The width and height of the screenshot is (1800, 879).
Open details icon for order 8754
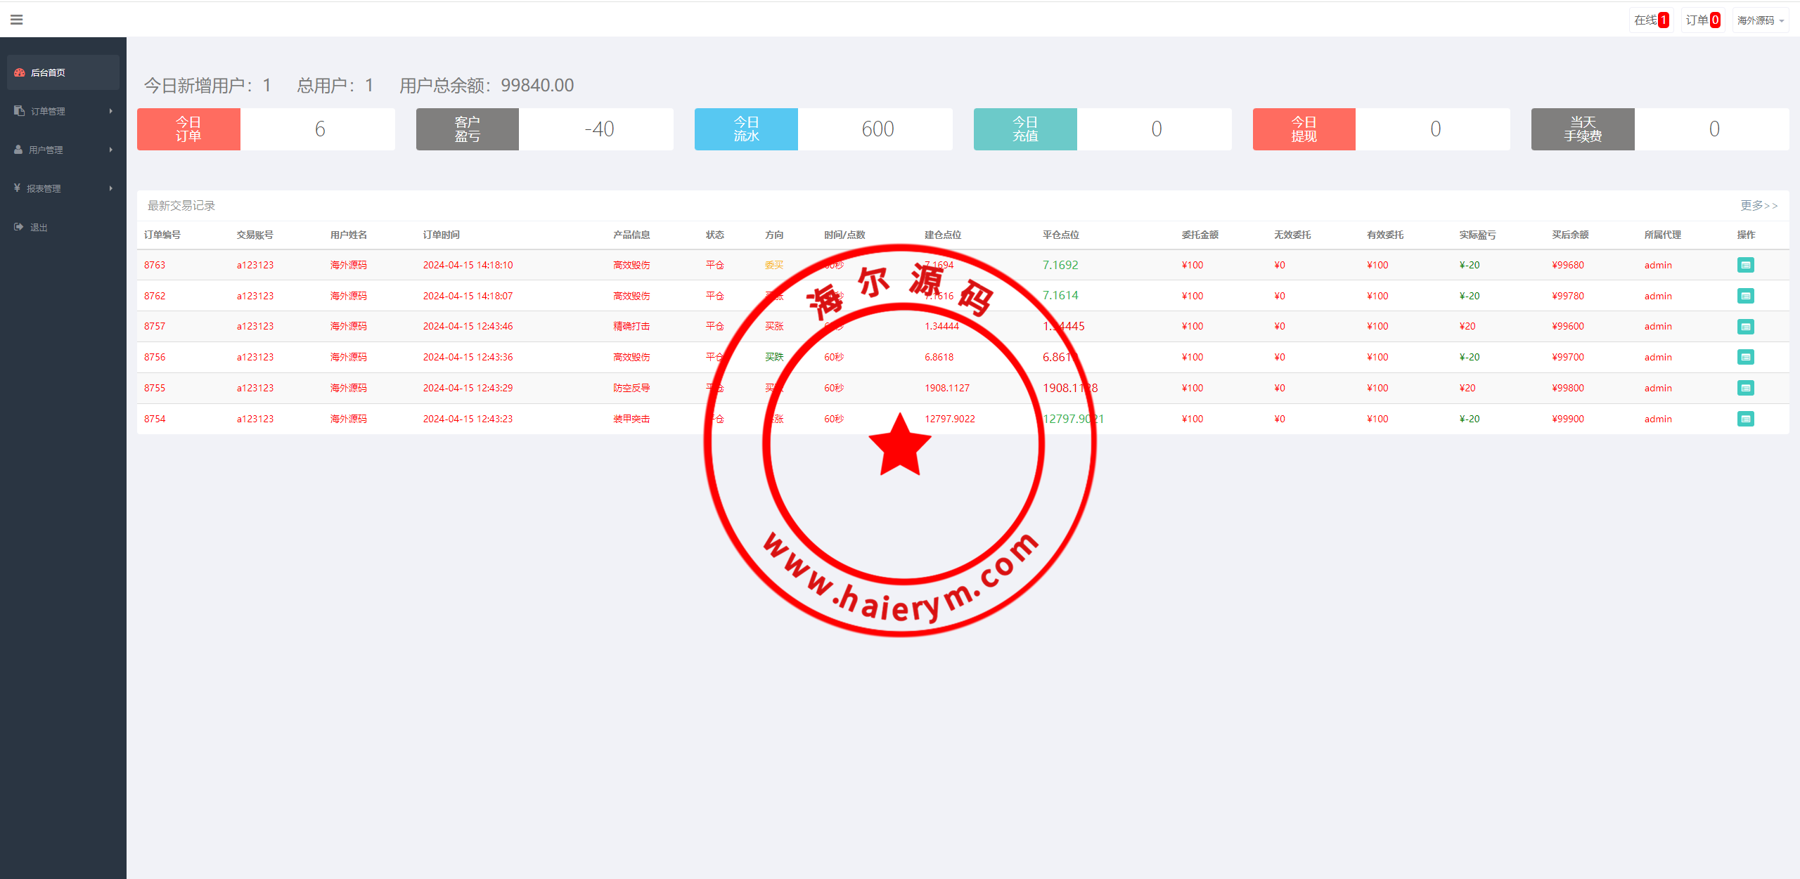coord(1745,419)
